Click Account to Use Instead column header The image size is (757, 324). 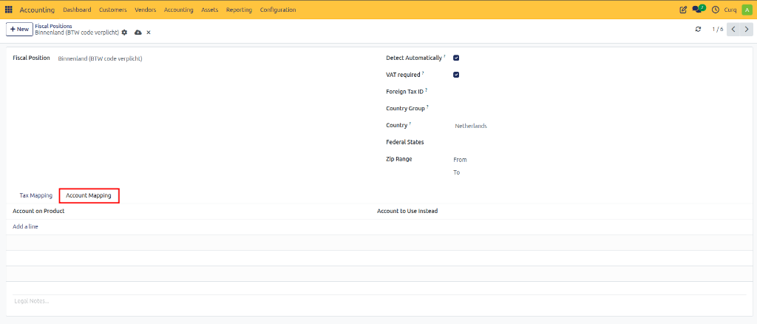[407, 211]
